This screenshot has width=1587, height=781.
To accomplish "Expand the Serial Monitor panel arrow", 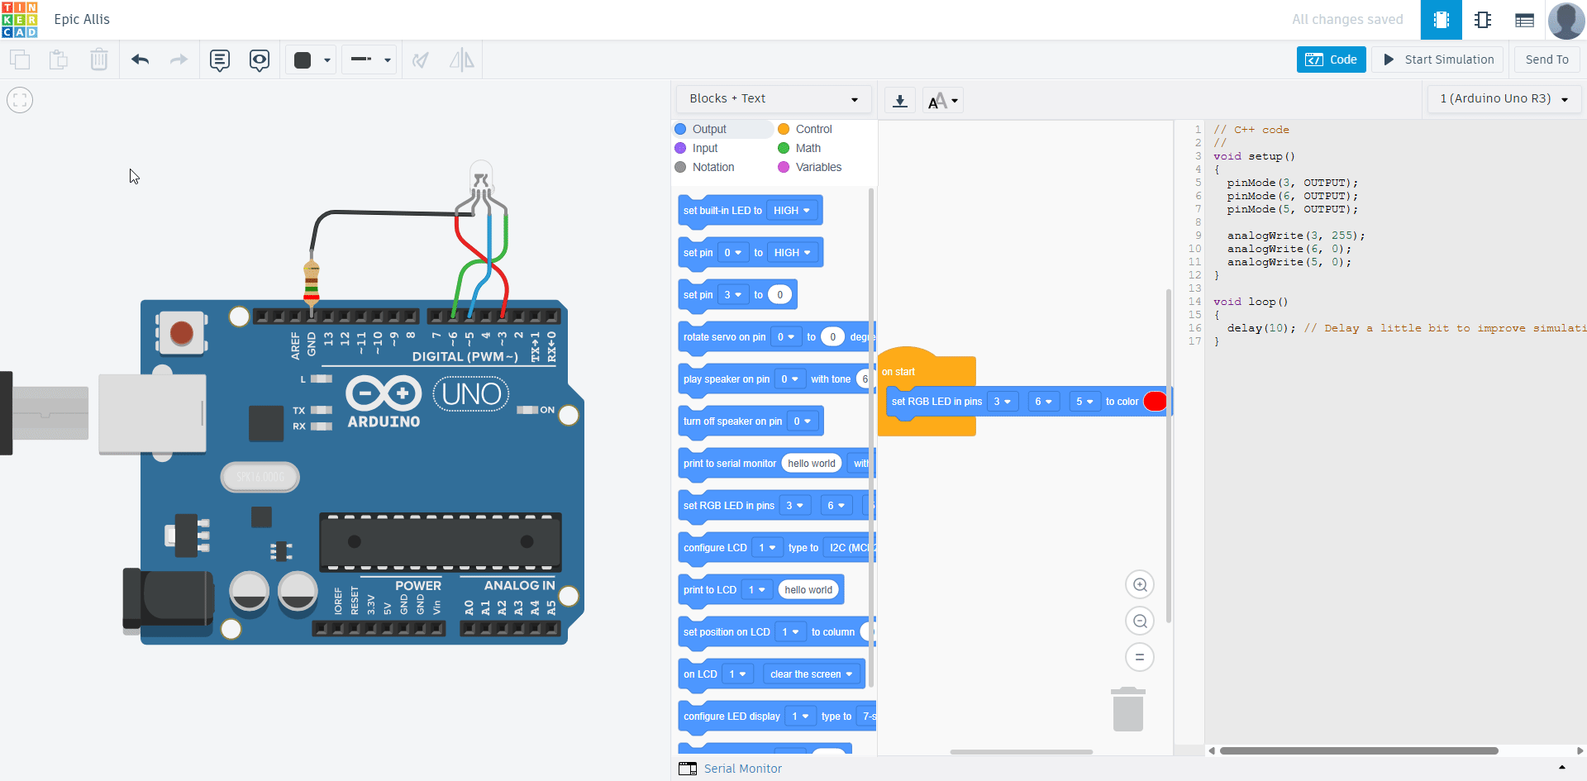I will pyautogui.click(x=1562, y=768).
